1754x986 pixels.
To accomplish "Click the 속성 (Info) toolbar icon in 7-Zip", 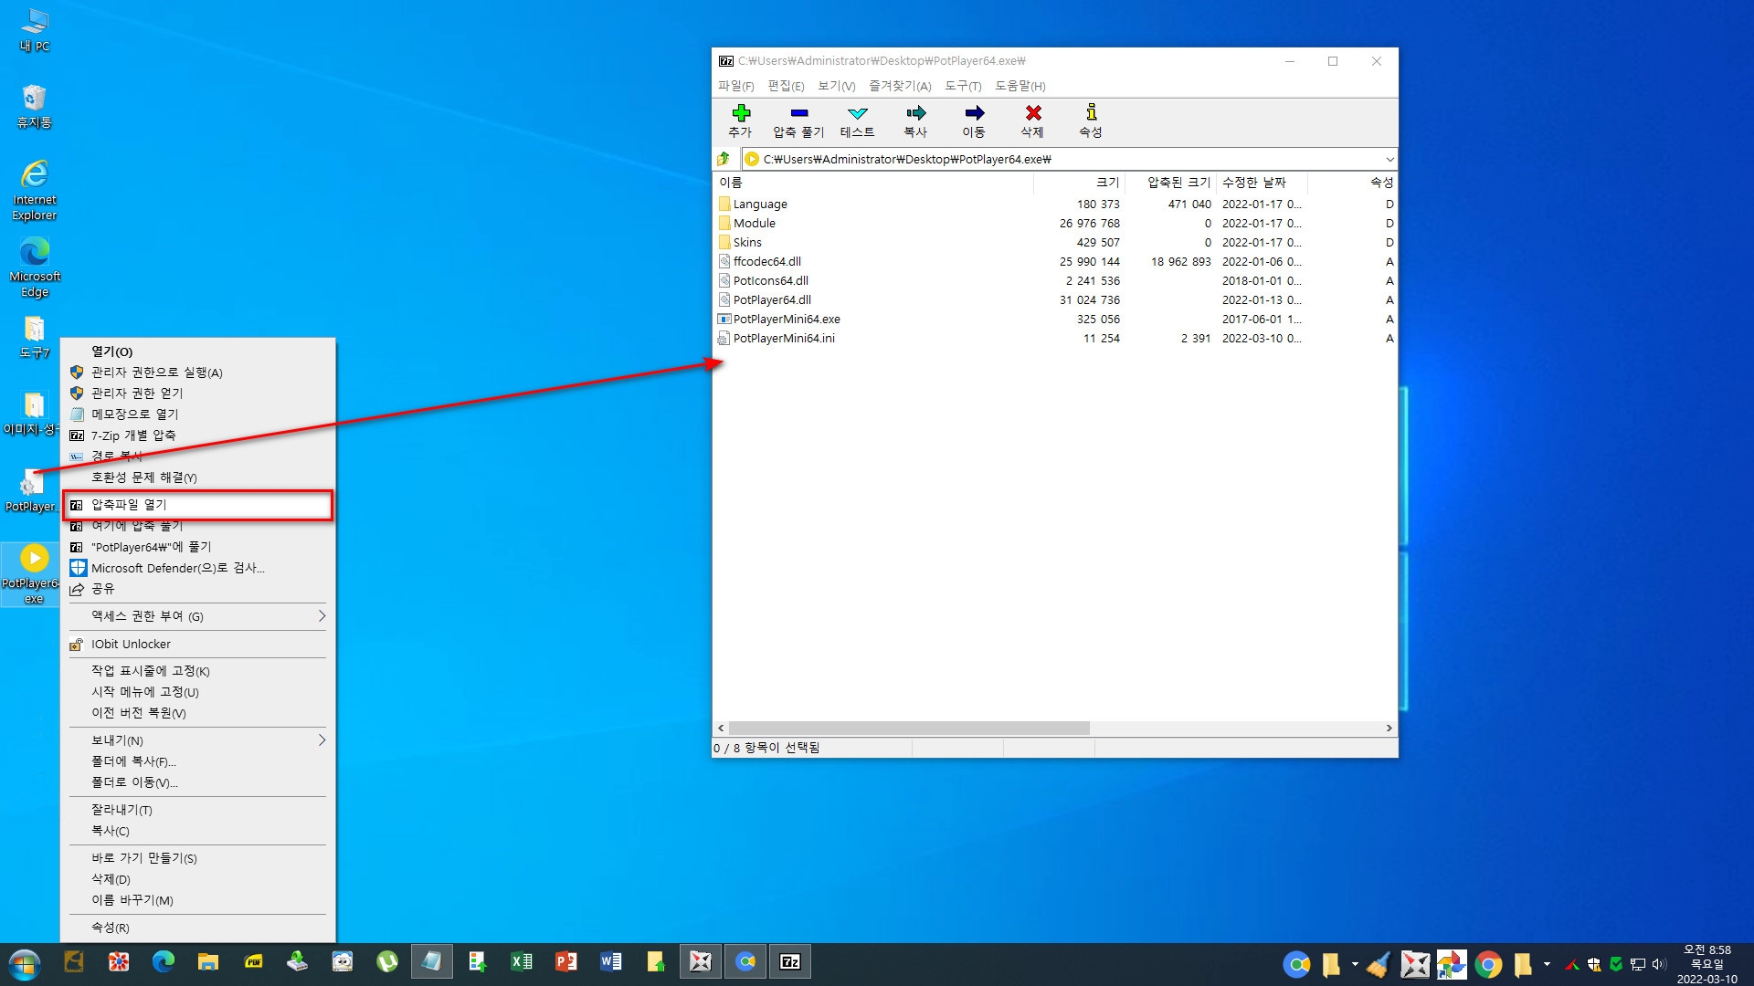I will pos(1091,121).
